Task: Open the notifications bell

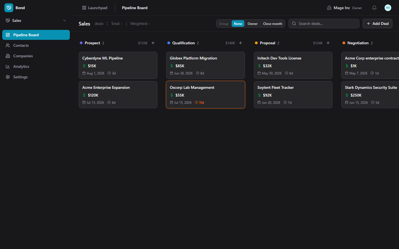Action: pos(374,8)
